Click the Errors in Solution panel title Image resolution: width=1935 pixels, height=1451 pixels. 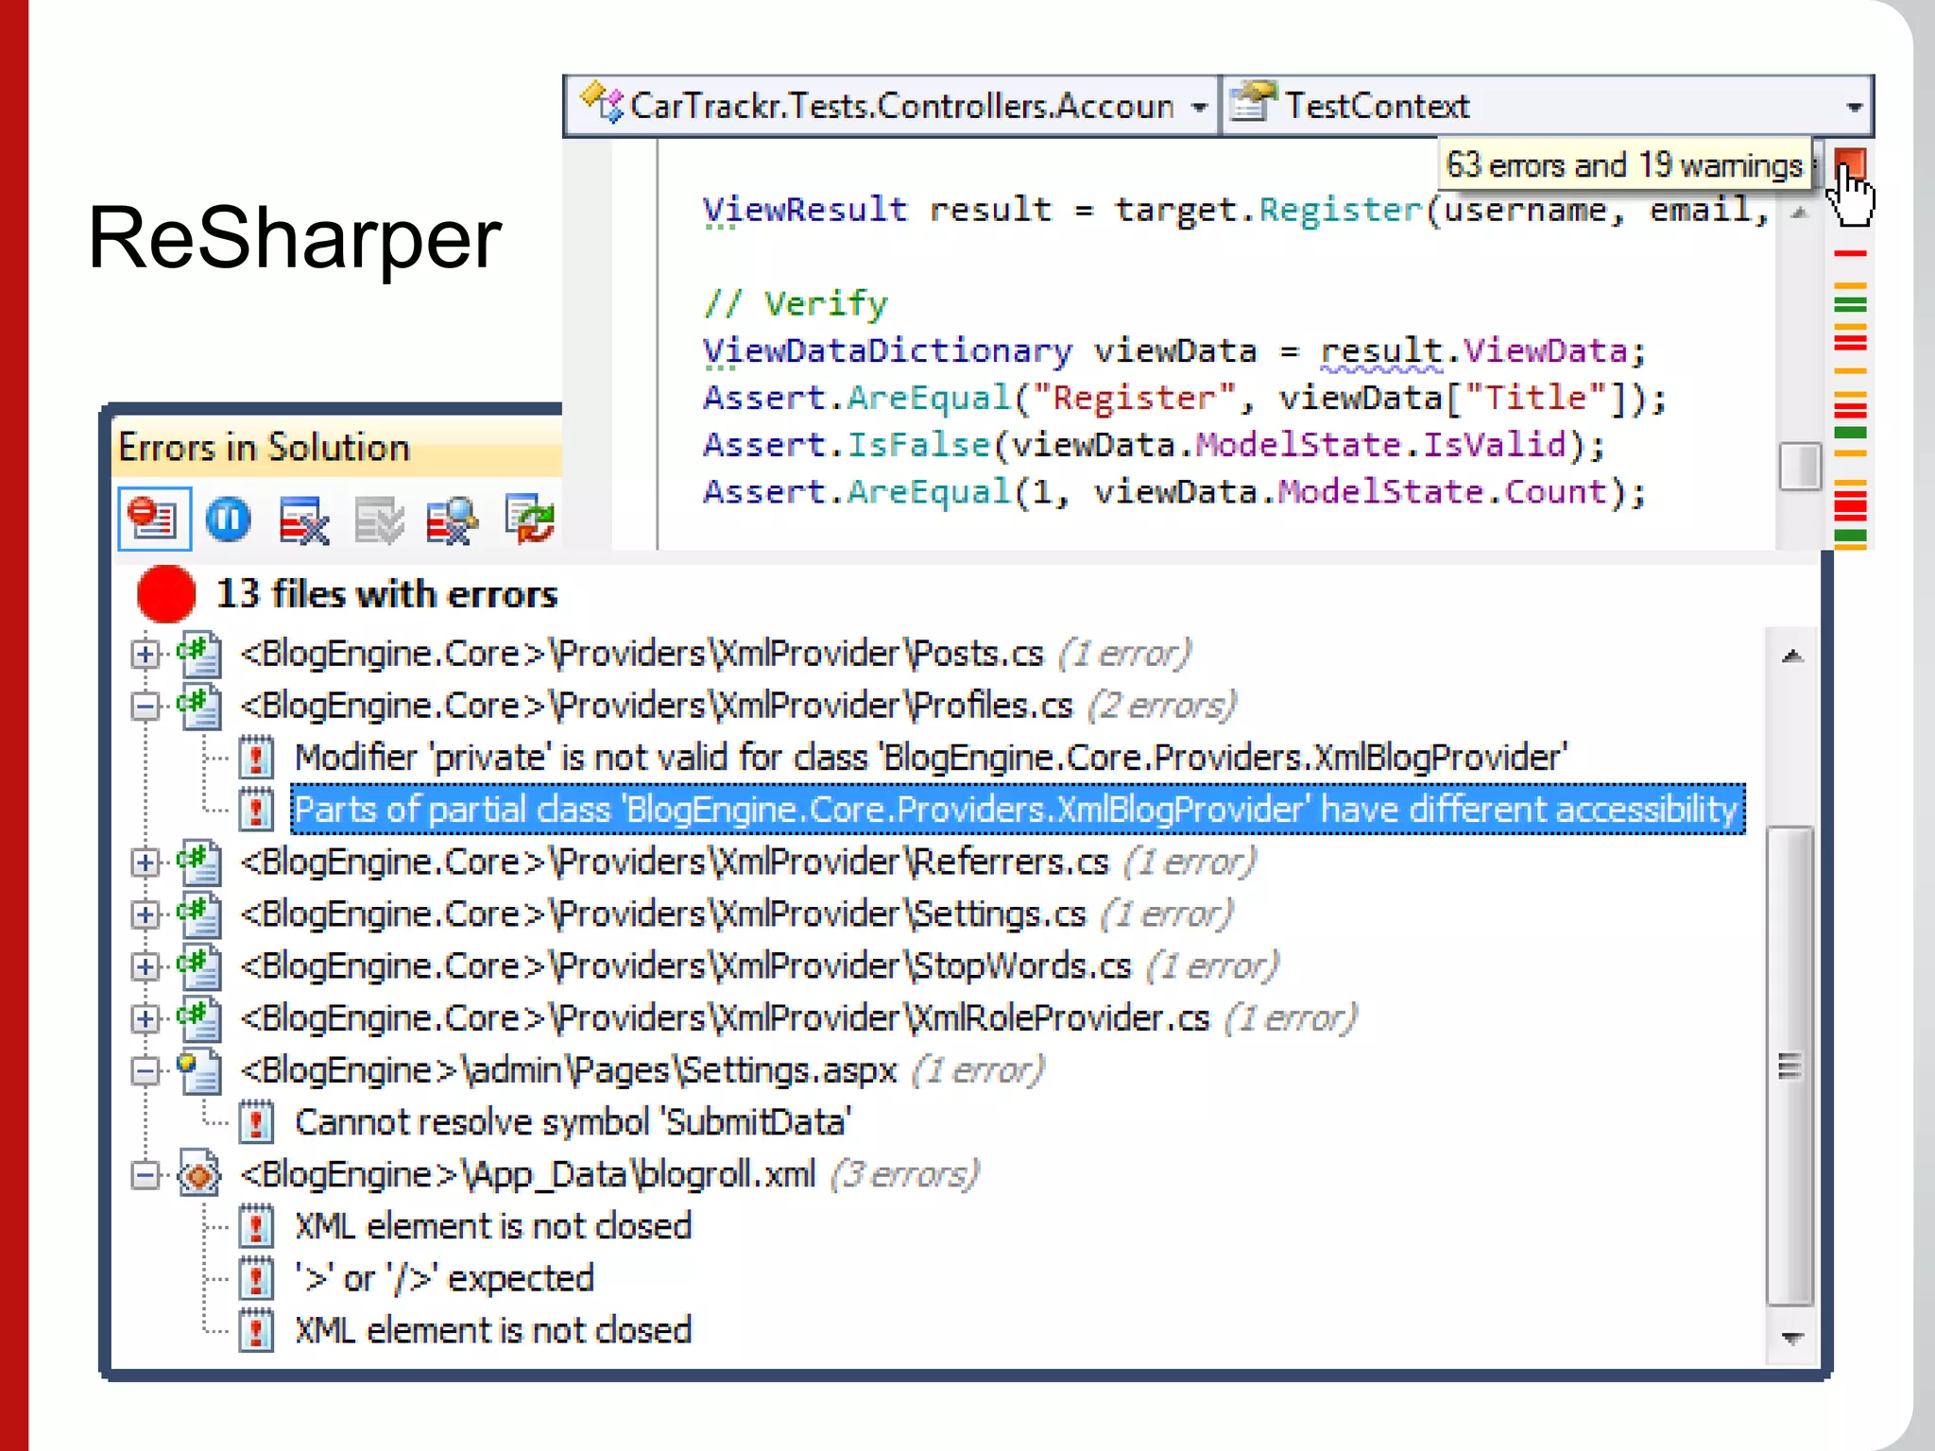coord(264,447)
